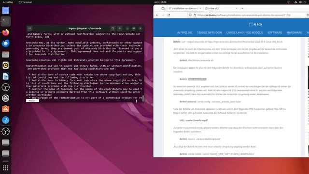Click the Terminal window scrollbar
The height and width of the screenshot is (174, 309).
(x=143, y=98)
